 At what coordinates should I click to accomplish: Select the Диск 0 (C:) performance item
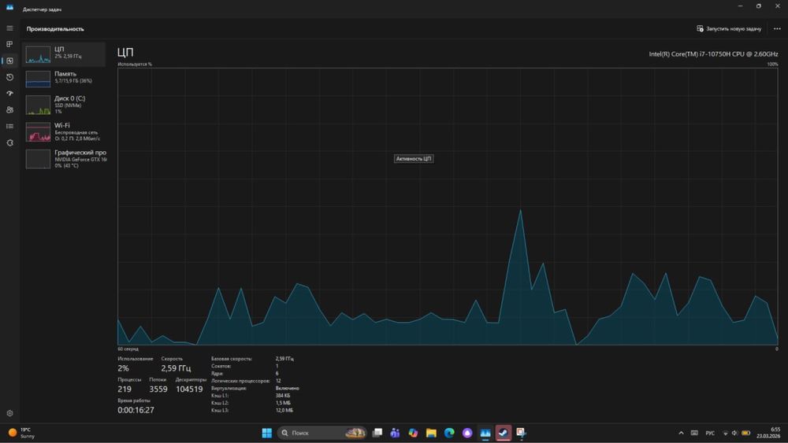click(64, 105)
